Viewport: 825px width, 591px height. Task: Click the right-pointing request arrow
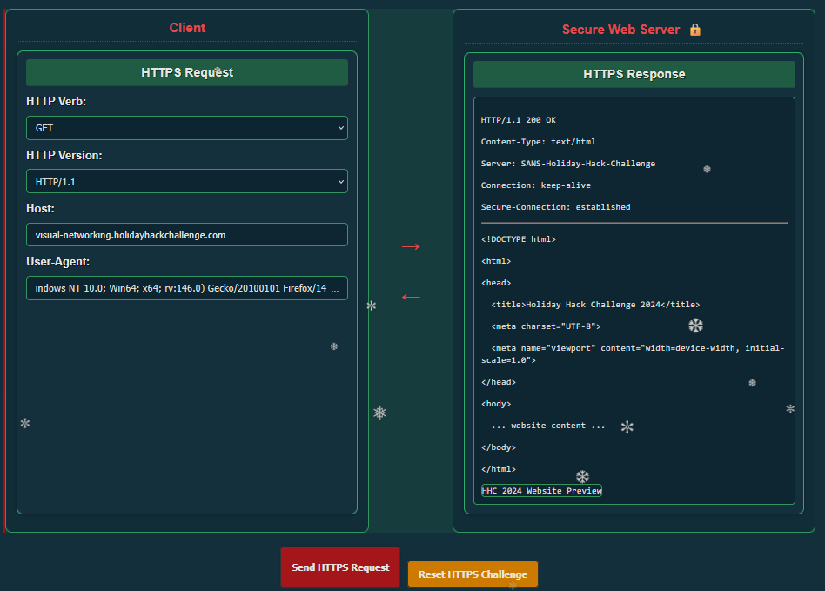[x=411, y=247]
